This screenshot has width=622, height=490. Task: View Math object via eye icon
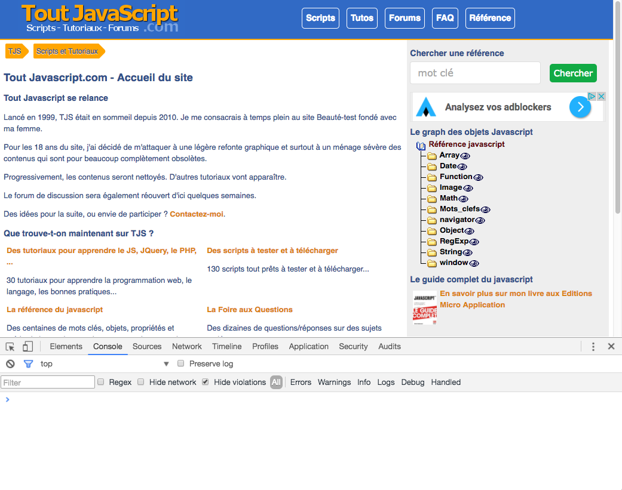click(x=463, y=199)
